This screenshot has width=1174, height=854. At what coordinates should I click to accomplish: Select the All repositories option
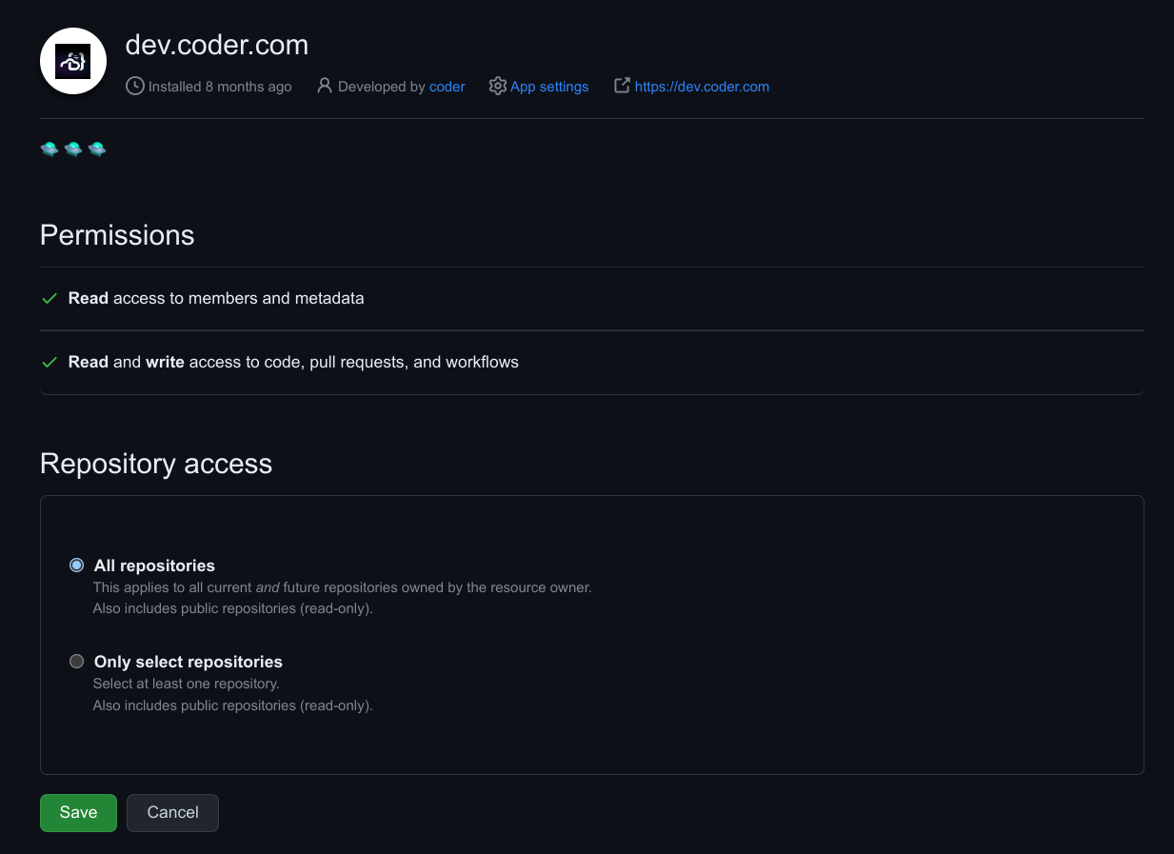point(76,565)
